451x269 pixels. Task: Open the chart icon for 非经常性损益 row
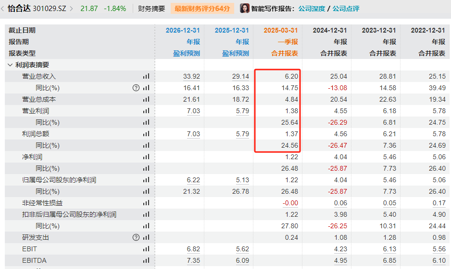(x=146, y=203)
